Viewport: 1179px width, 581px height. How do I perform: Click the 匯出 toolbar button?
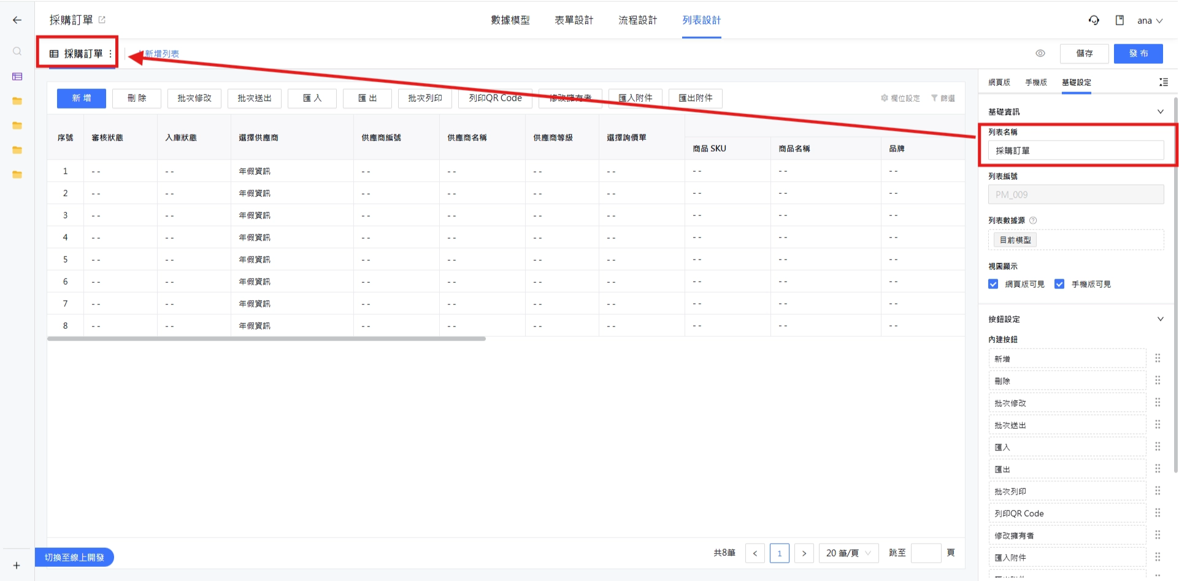click(367, 98)
